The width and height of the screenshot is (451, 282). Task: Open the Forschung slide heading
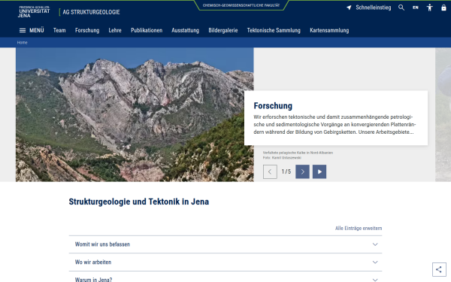(273, 106)
